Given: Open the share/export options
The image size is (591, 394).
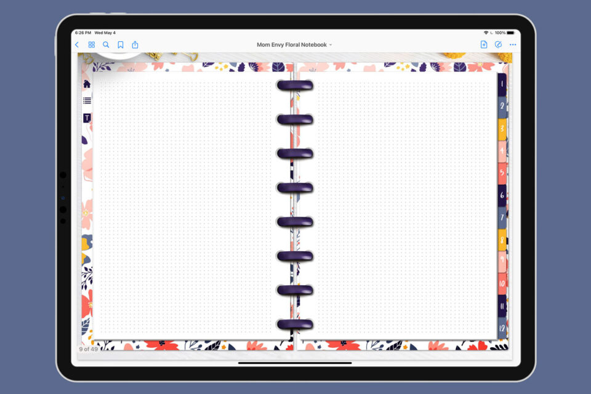Looking at the screenshot, I should coord(135,44).
